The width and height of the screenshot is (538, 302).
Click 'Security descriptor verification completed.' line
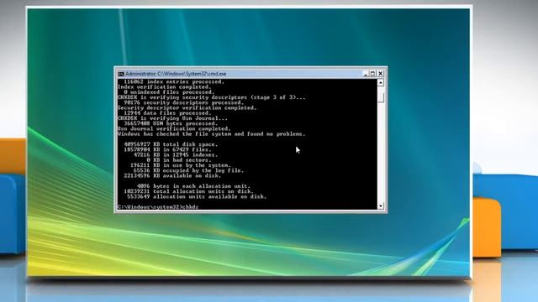(x=187, y=108)
